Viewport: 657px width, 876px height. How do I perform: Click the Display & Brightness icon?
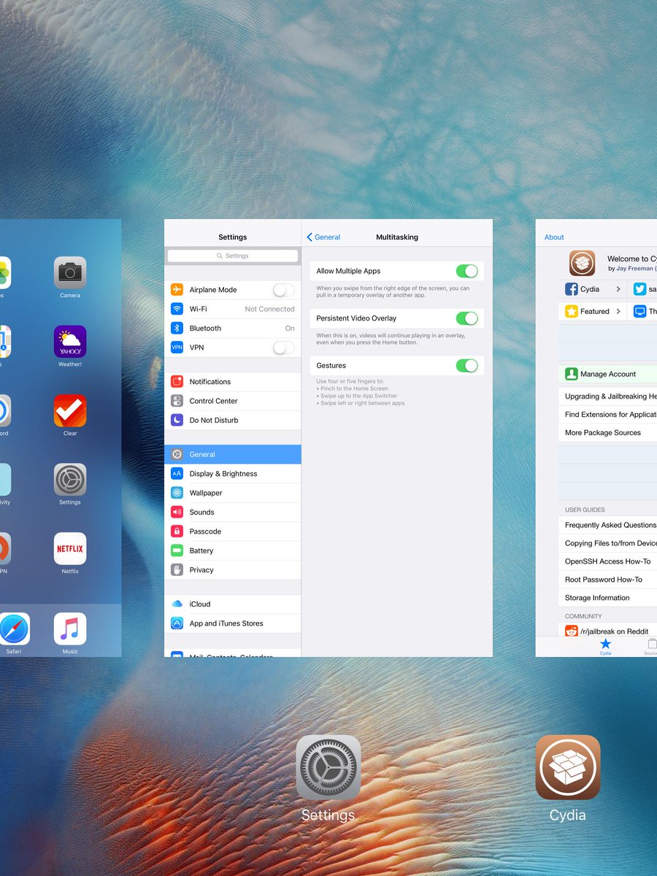point(177,474)
